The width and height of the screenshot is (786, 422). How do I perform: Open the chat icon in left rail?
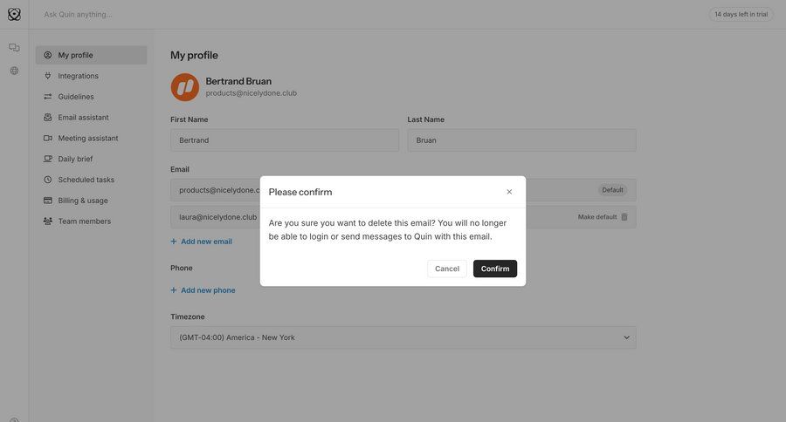click(14, 47)
